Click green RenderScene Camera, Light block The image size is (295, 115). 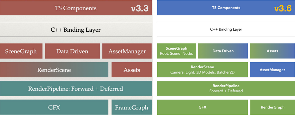click(x=203, y=70)
